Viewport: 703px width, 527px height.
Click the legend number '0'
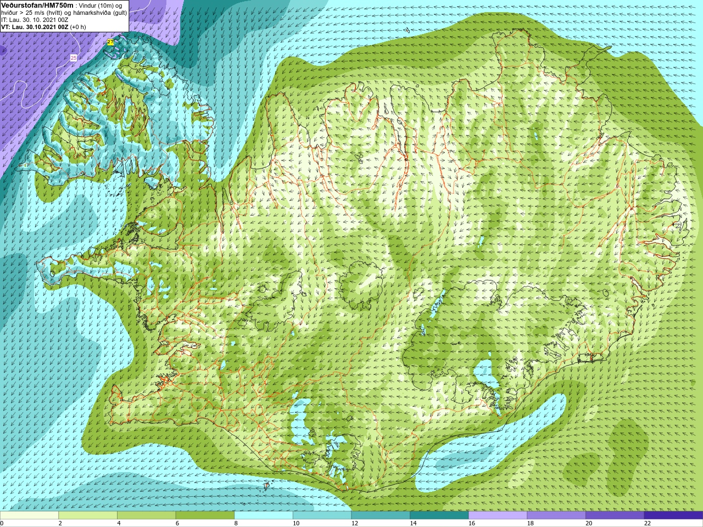2,523
